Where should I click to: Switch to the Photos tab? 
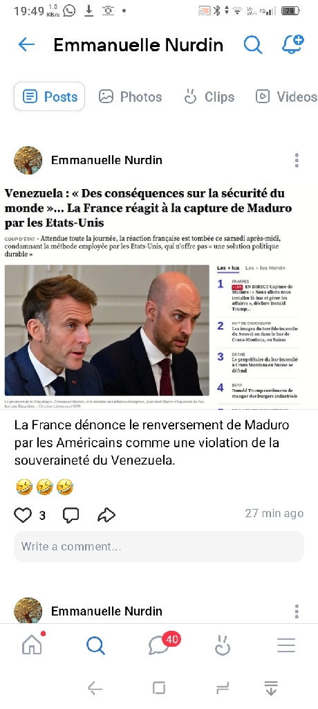click(x=130, y=96)
